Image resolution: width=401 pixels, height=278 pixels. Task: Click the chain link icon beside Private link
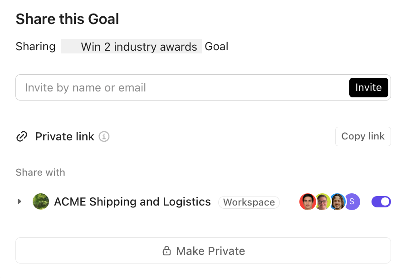coord(21,136)
